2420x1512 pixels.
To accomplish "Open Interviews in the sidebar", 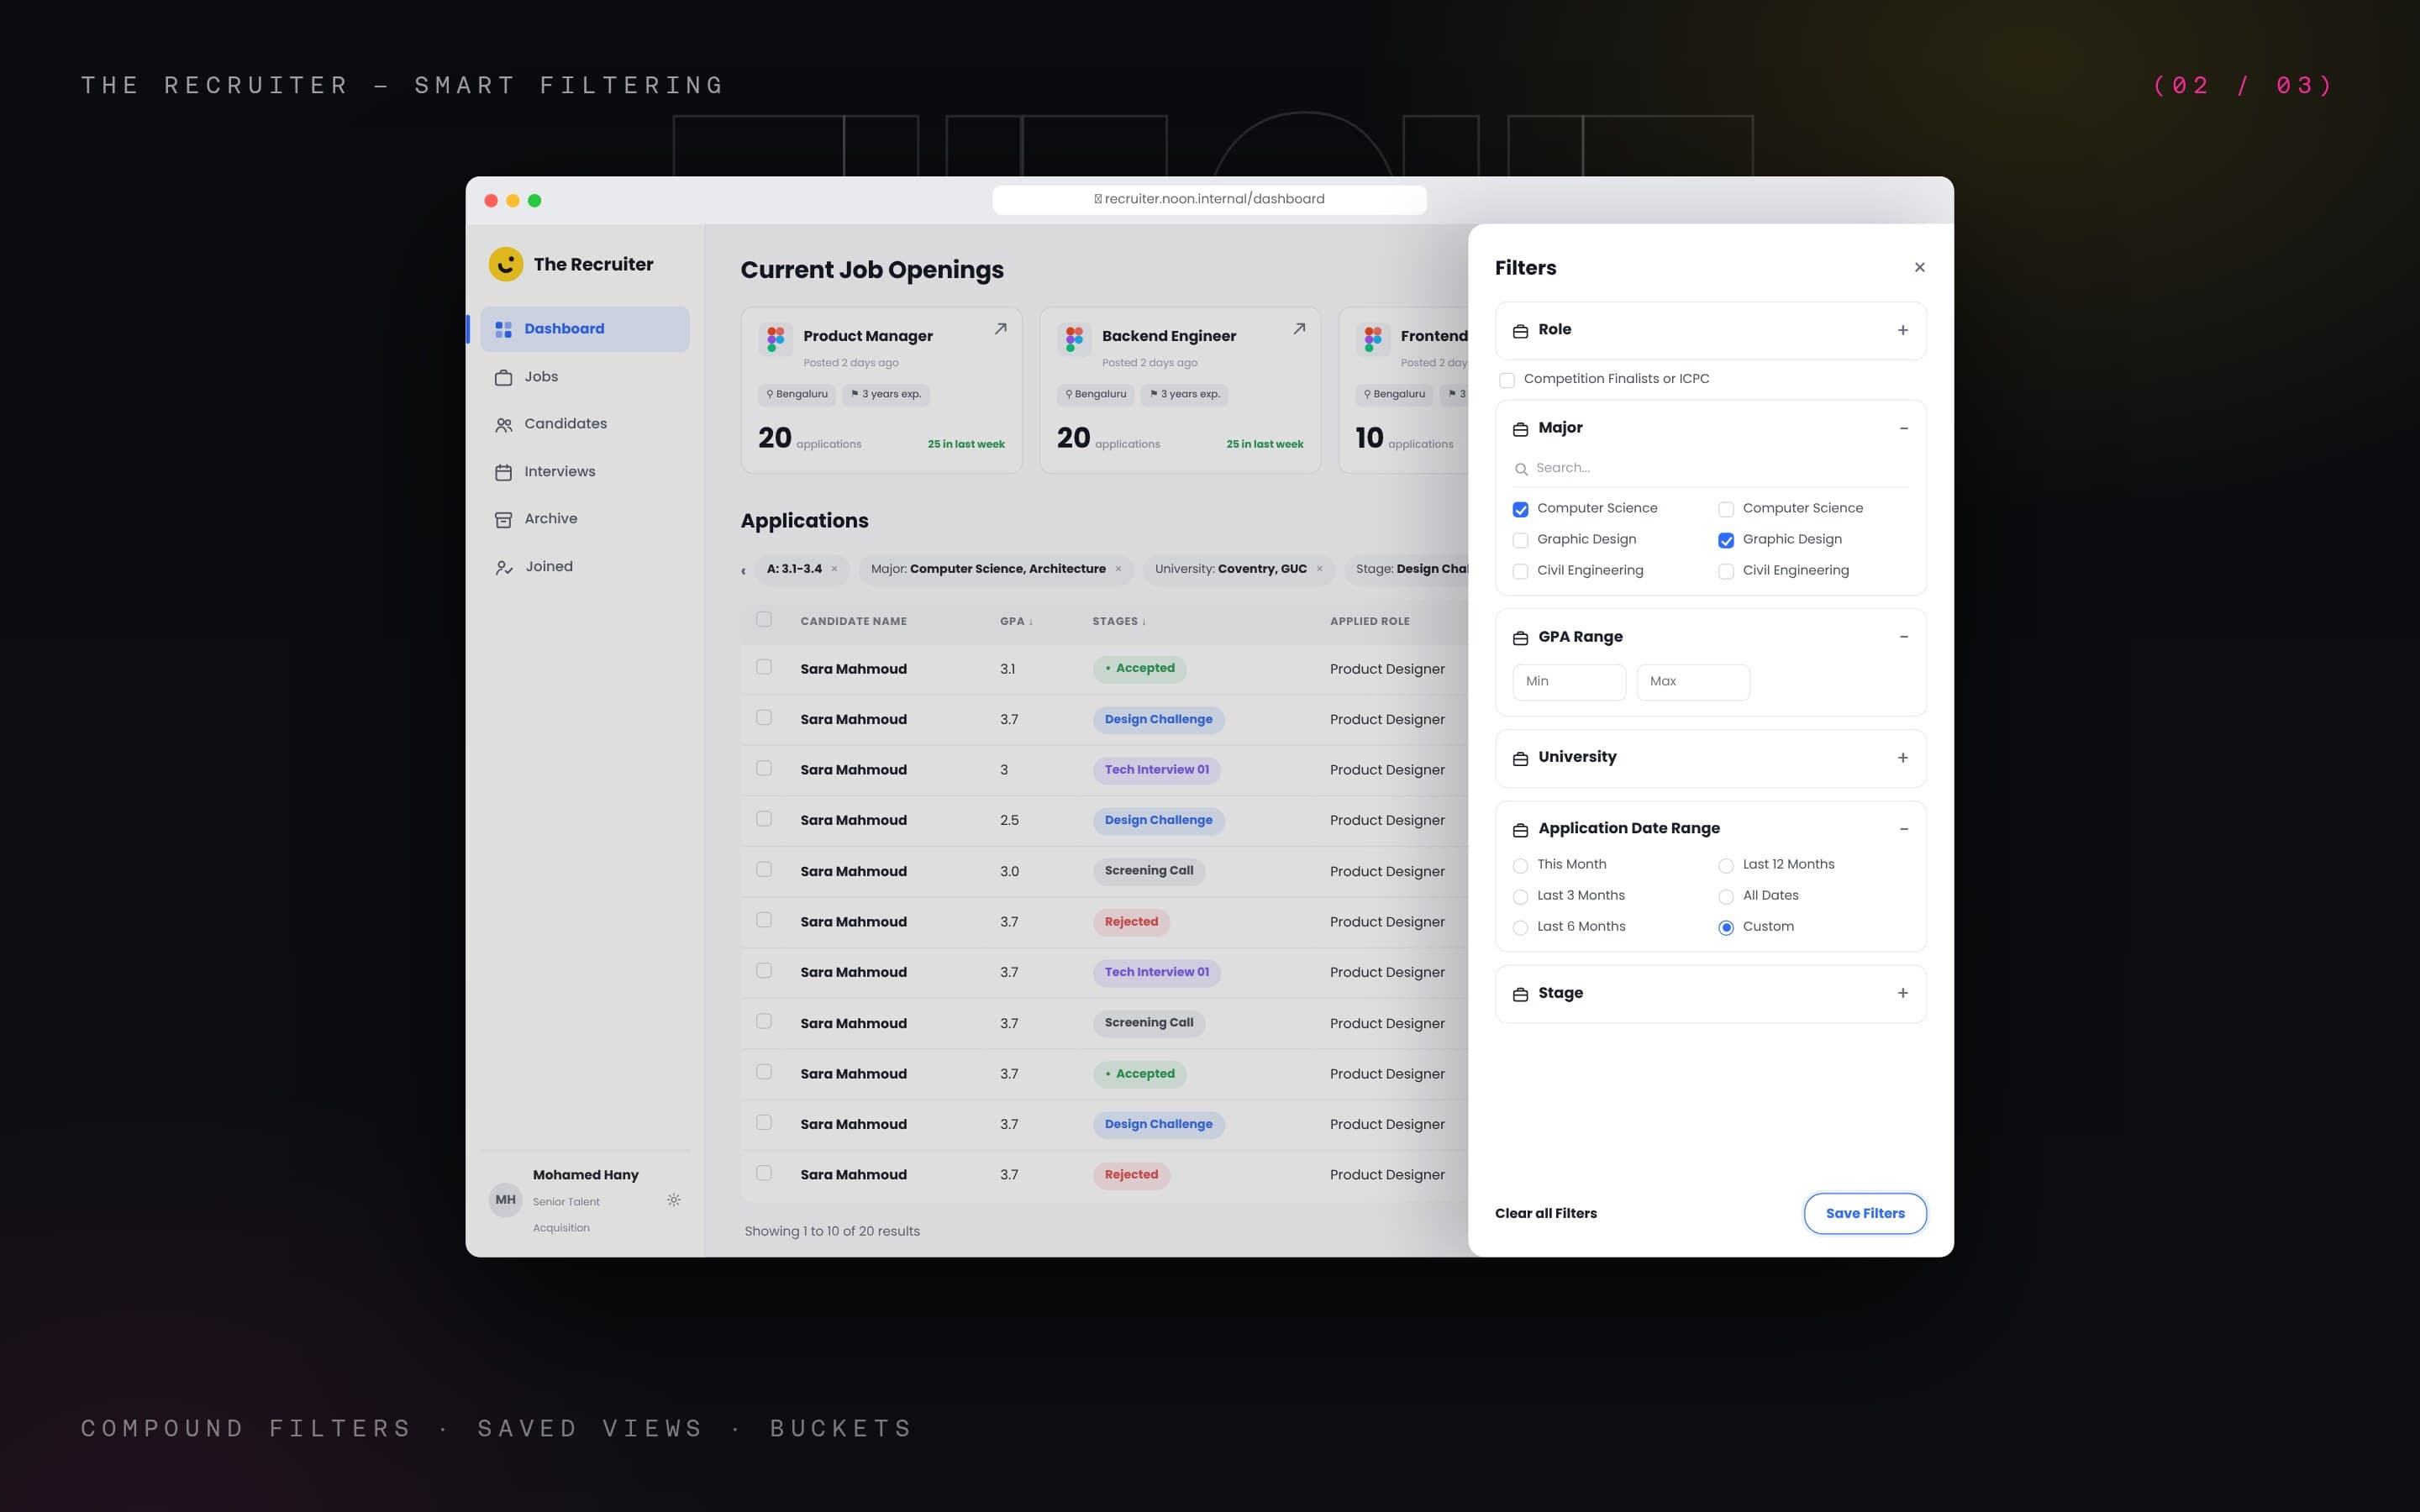I will tap(585, 472).
